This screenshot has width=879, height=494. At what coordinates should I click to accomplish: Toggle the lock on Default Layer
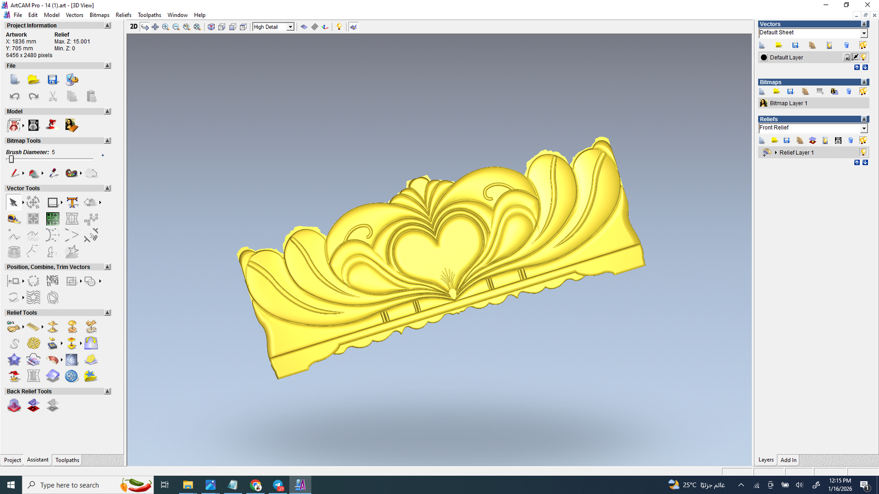[x=847, y=57]
